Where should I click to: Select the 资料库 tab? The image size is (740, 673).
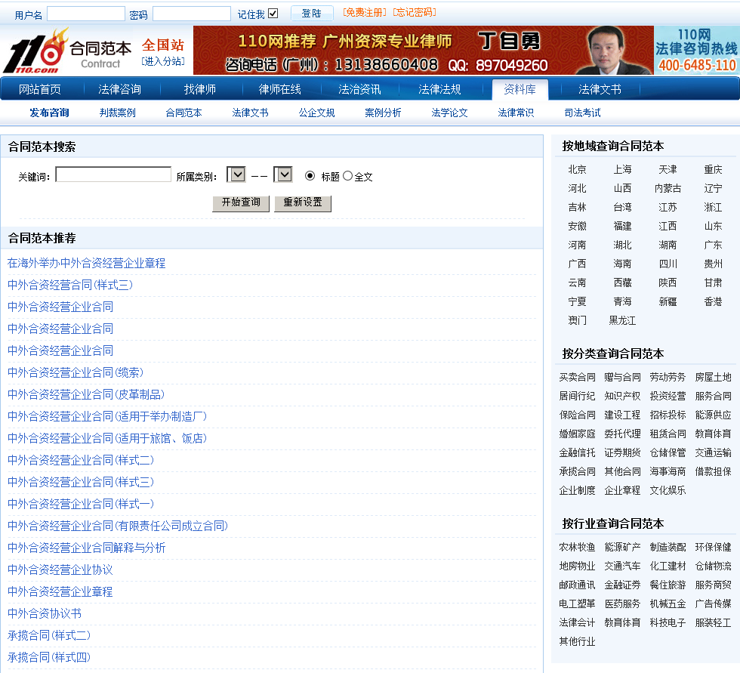click(520, 90)
